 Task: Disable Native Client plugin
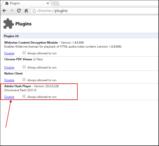(9, 80)
